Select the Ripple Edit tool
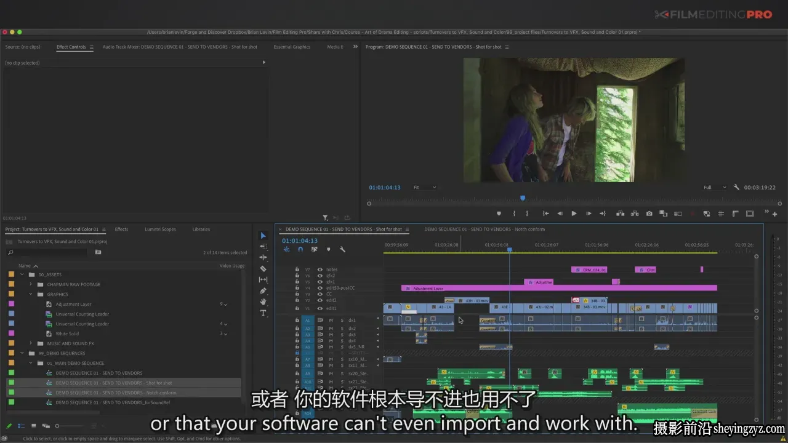The image size is (788, 443). click(x=263, y=258)
